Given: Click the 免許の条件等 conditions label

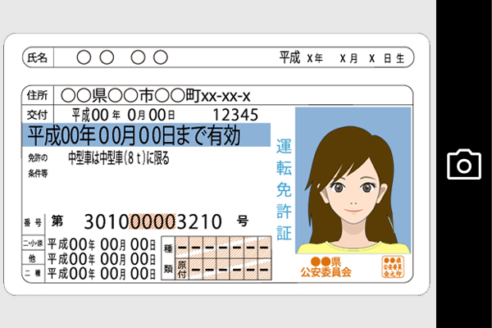Looking at the screenshot, I should tap(38, 165).
